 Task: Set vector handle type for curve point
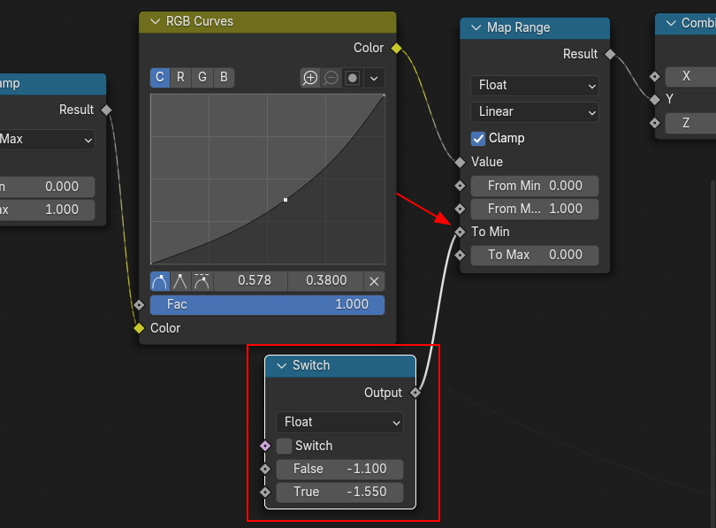point(180,281)
